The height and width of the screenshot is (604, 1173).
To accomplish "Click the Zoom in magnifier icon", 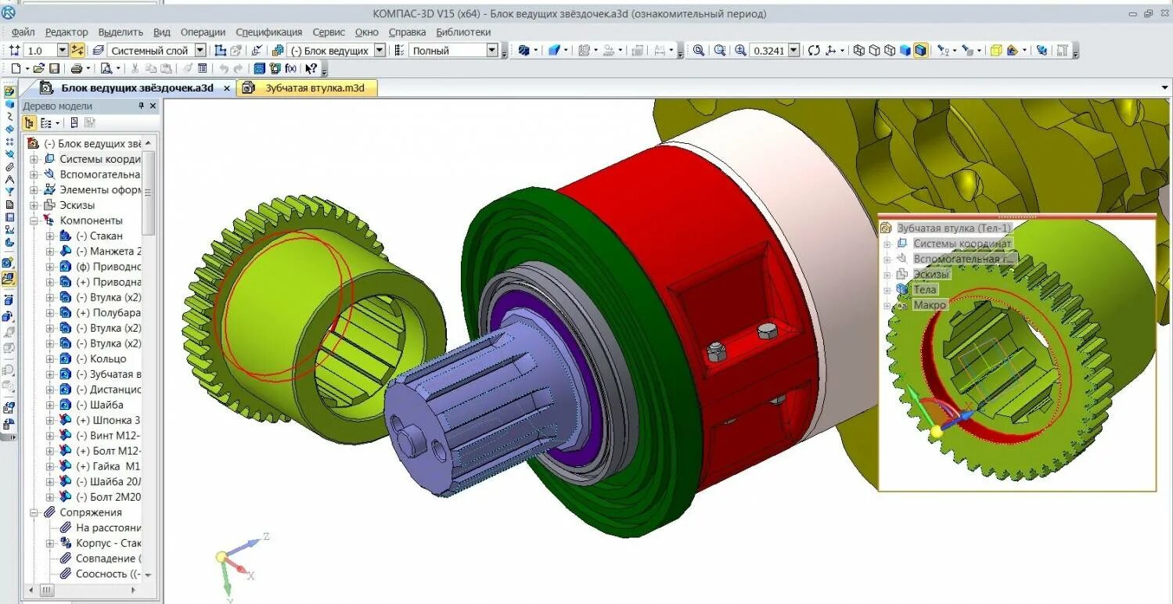I will pos(740,50).
